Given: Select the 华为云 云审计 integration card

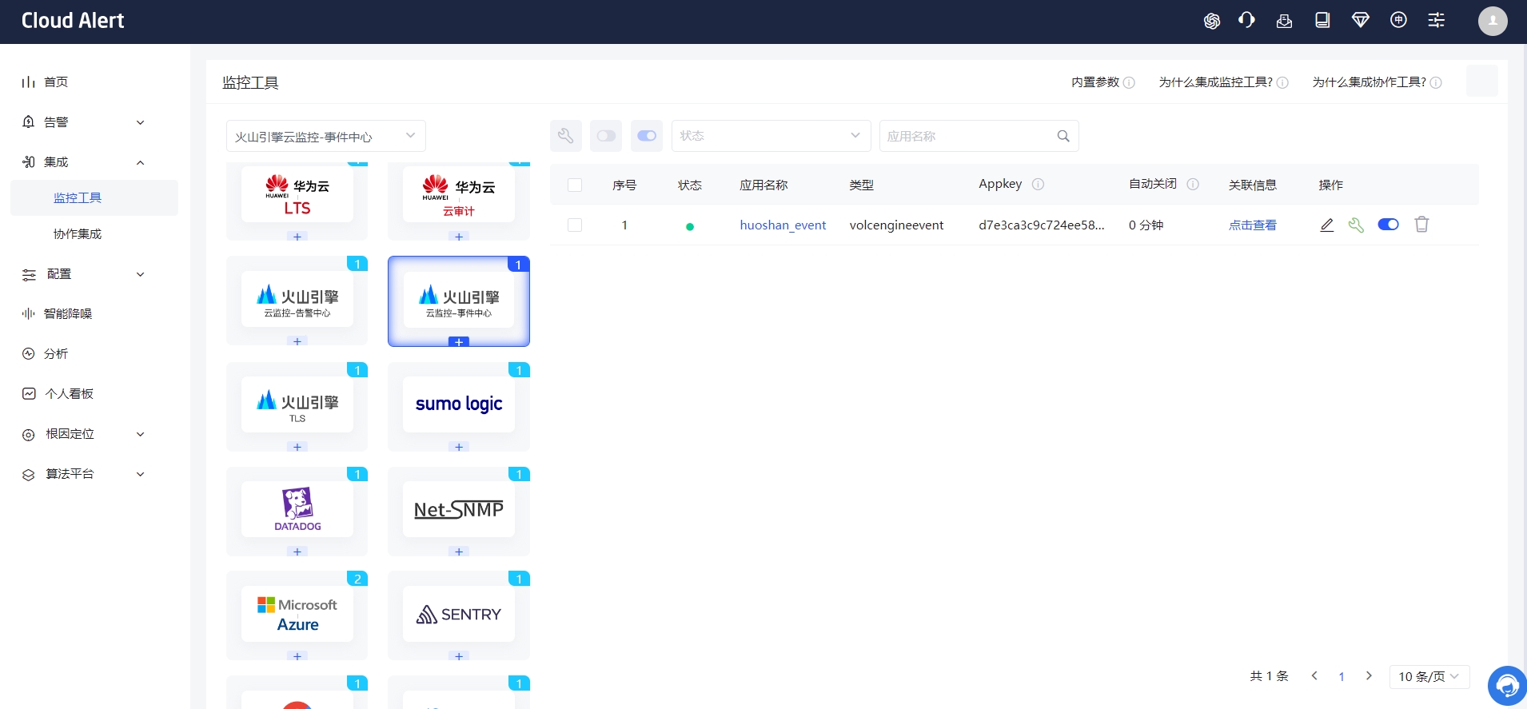Looking at the screenshot, I should 459,197.
